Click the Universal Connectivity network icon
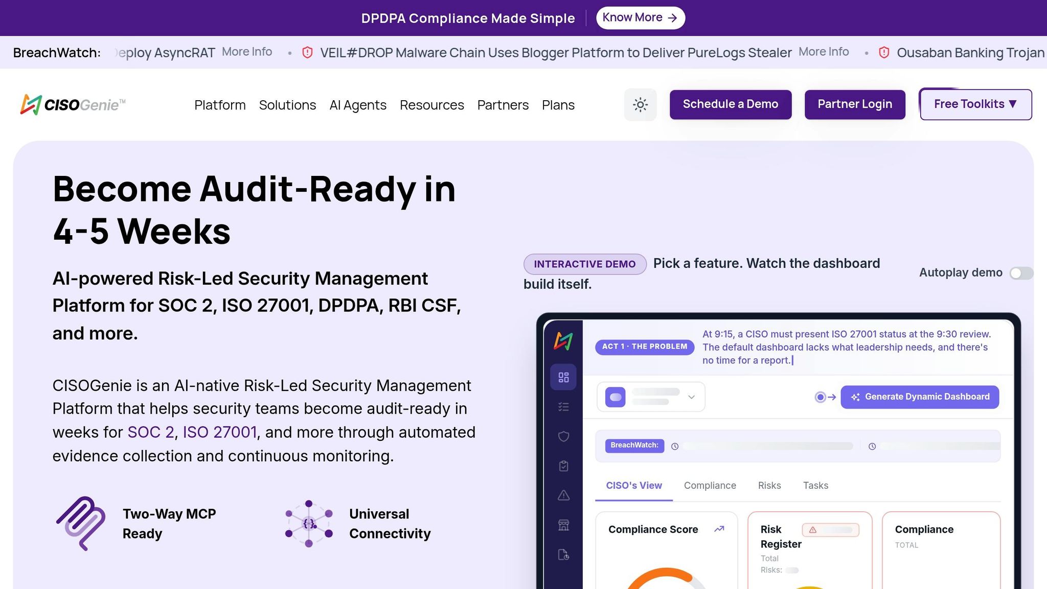1047x589 pixels. click(309, 524)
